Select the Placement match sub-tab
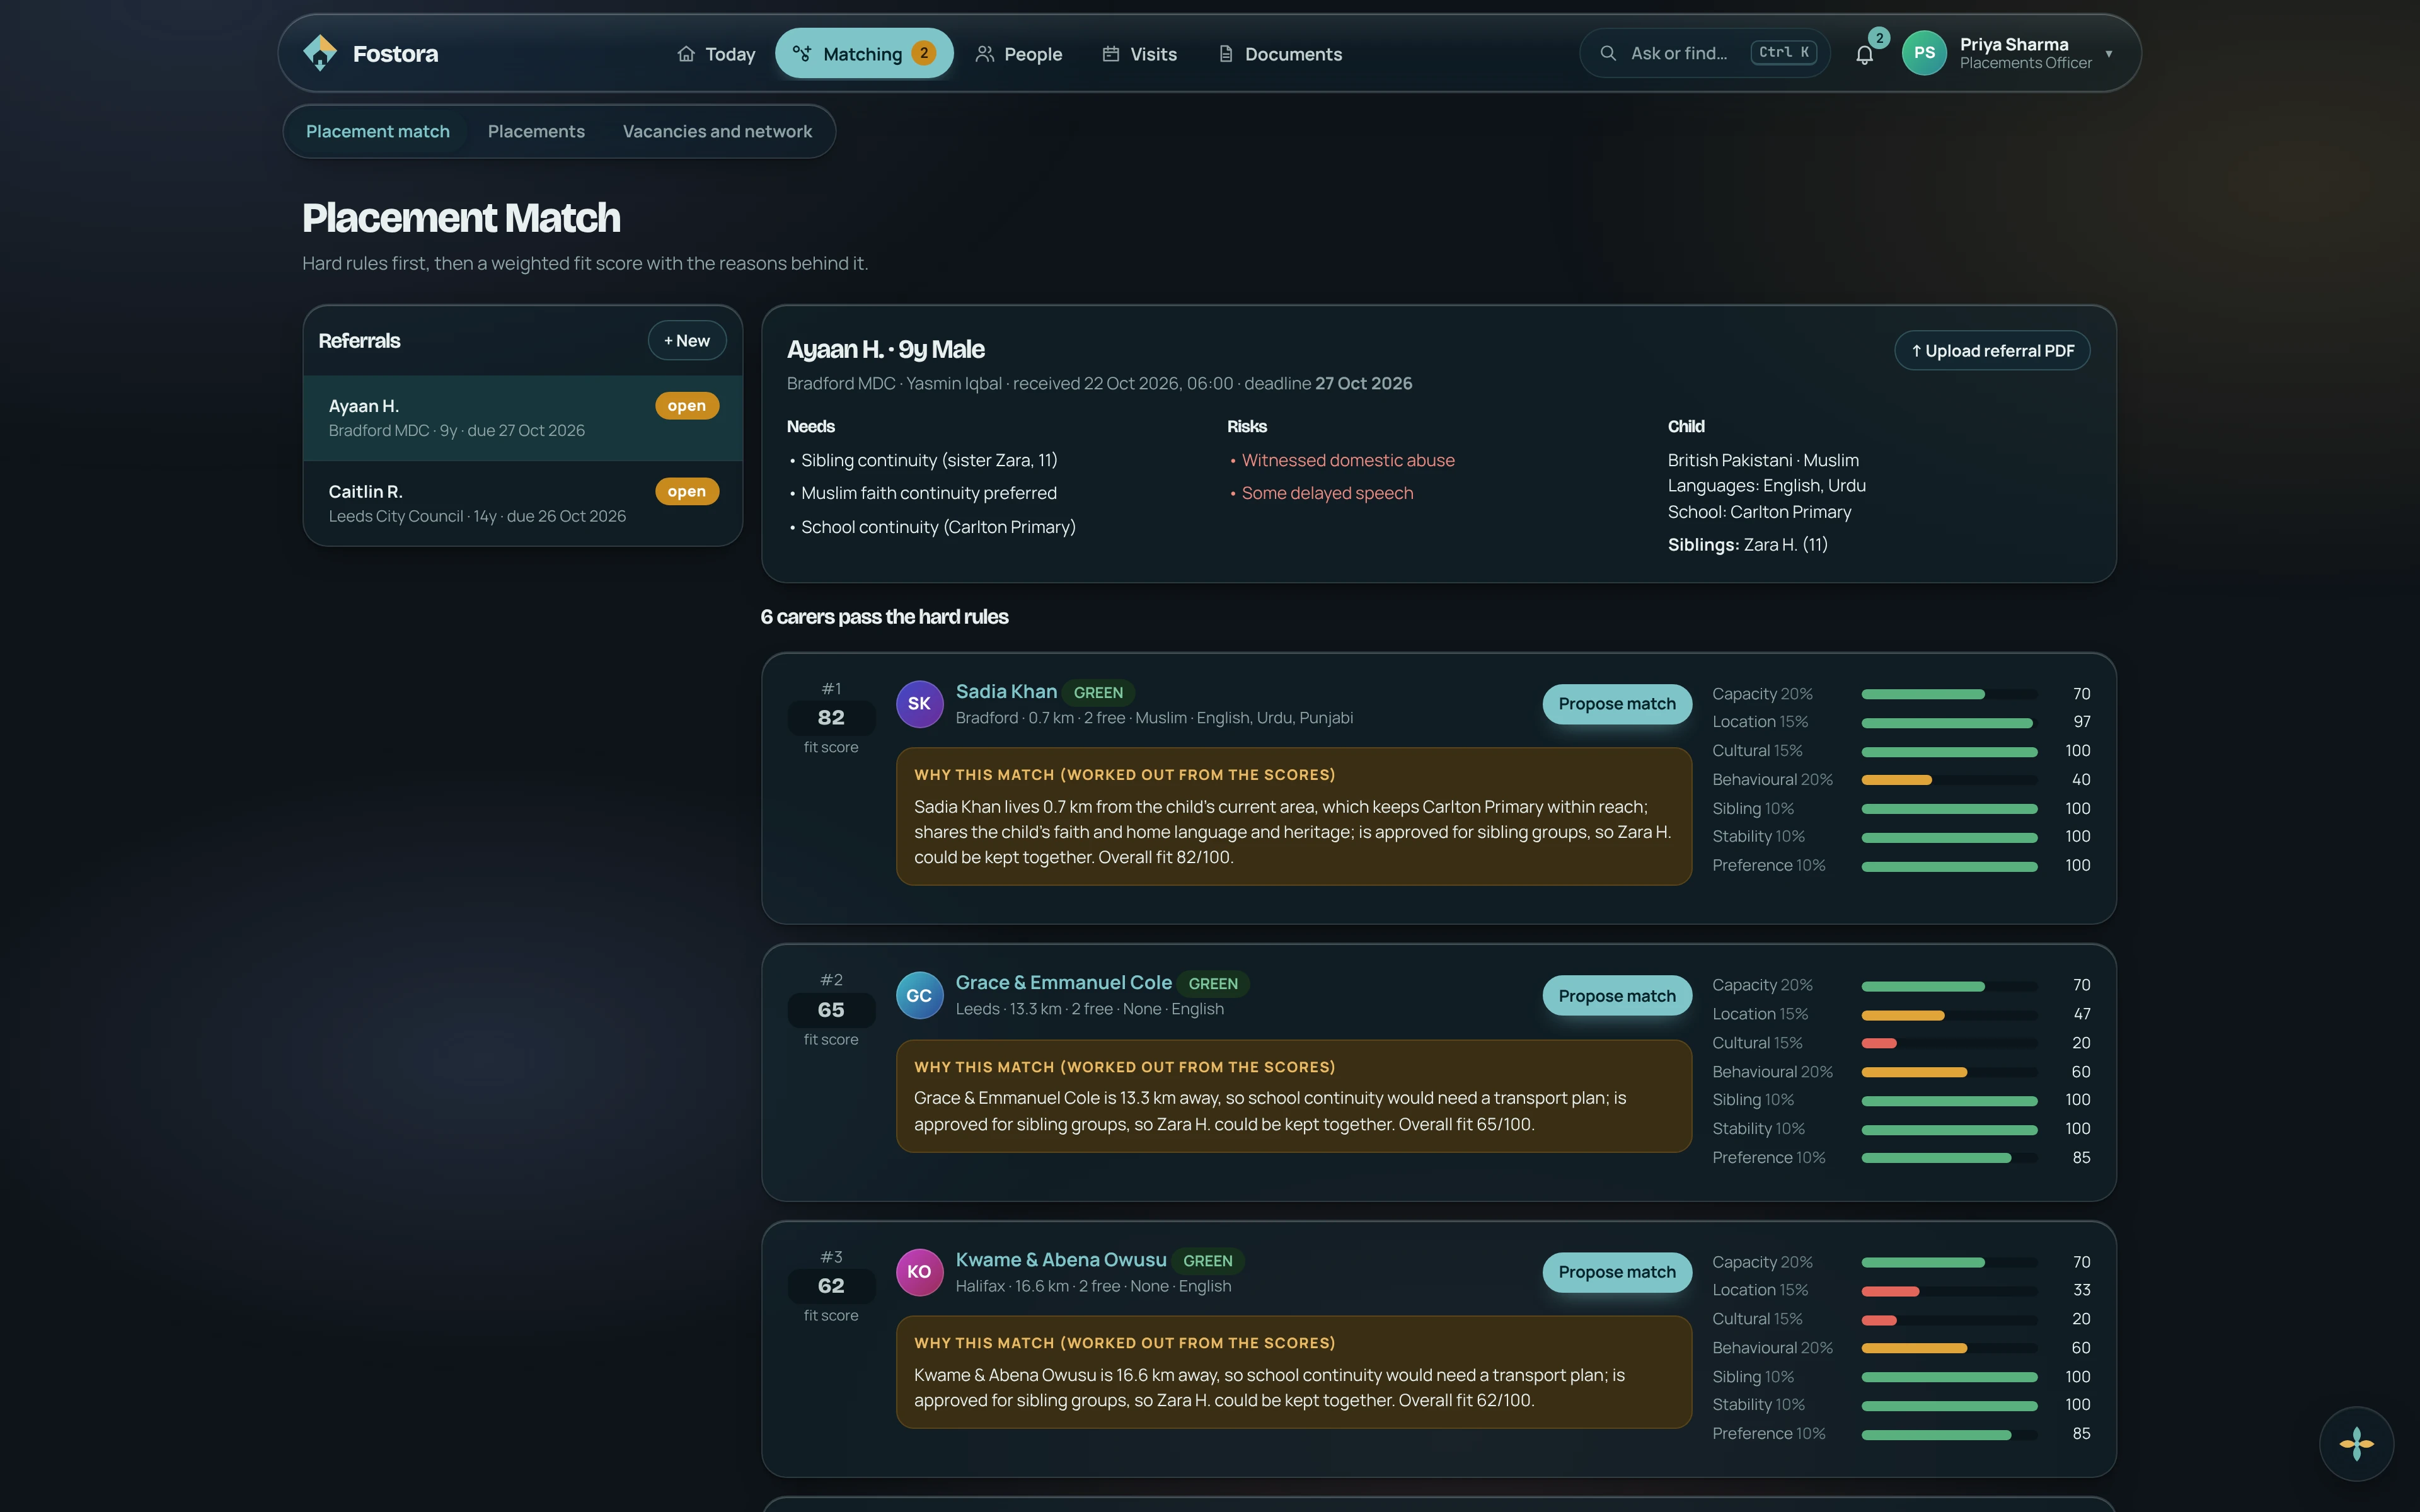 point(378,131)
